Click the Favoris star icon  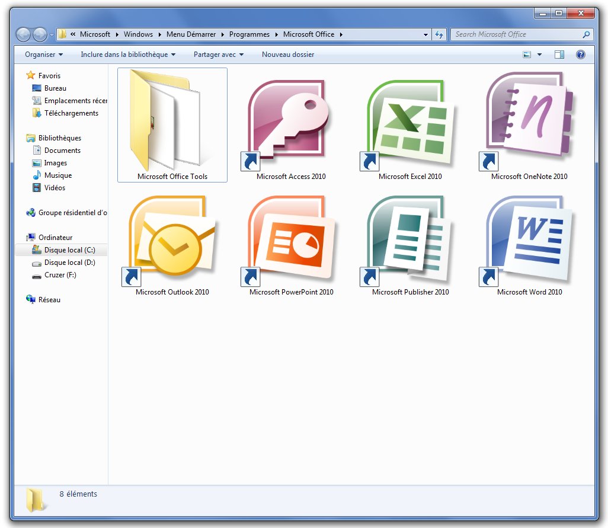[31, 75]
